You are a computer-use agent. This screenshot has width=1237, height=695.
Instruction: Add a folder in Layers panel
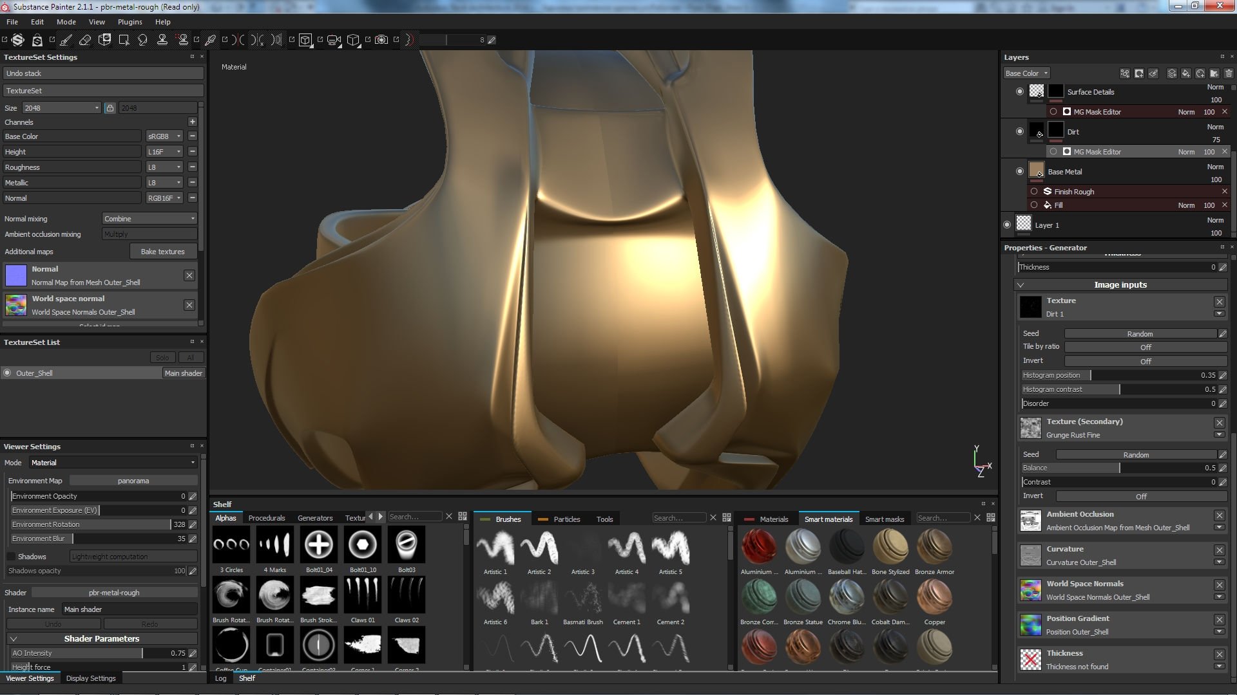[1214, 73]
